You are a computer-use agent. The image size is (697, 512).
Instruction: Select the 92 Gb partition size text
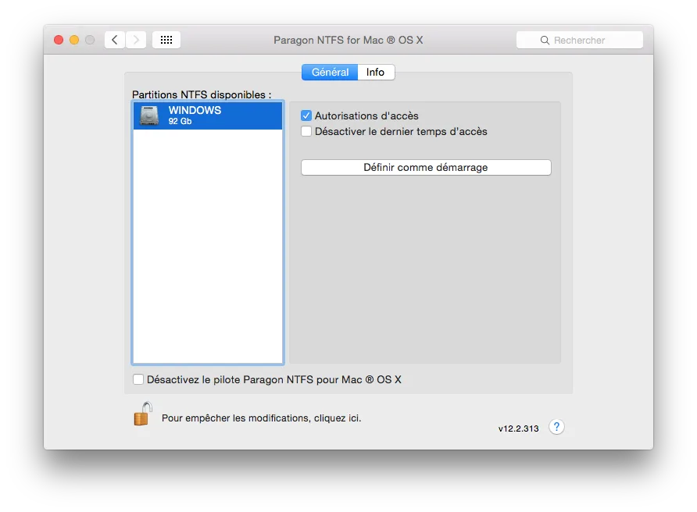coord(180,121)
